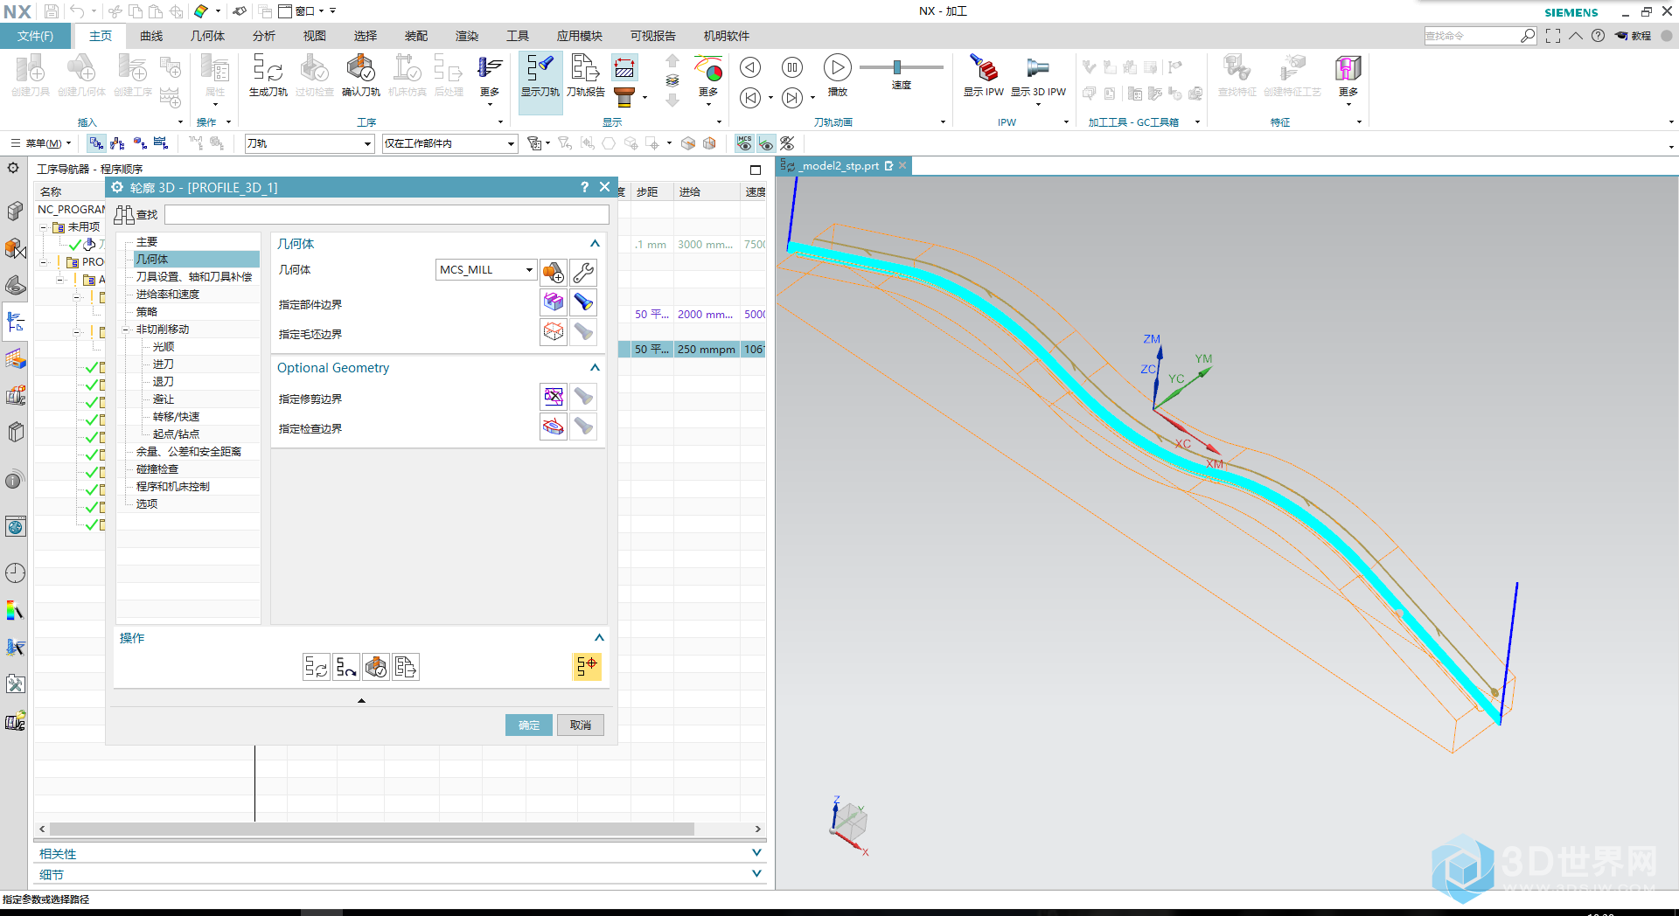
Task: Open Tool Path Report (刀轨报告)
Action: [585, 75]
